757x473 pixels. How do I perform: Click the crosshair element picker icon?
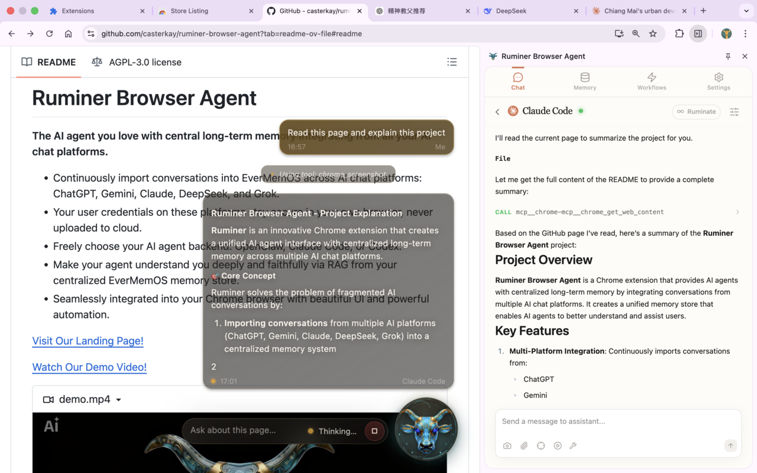click(541, 446)
